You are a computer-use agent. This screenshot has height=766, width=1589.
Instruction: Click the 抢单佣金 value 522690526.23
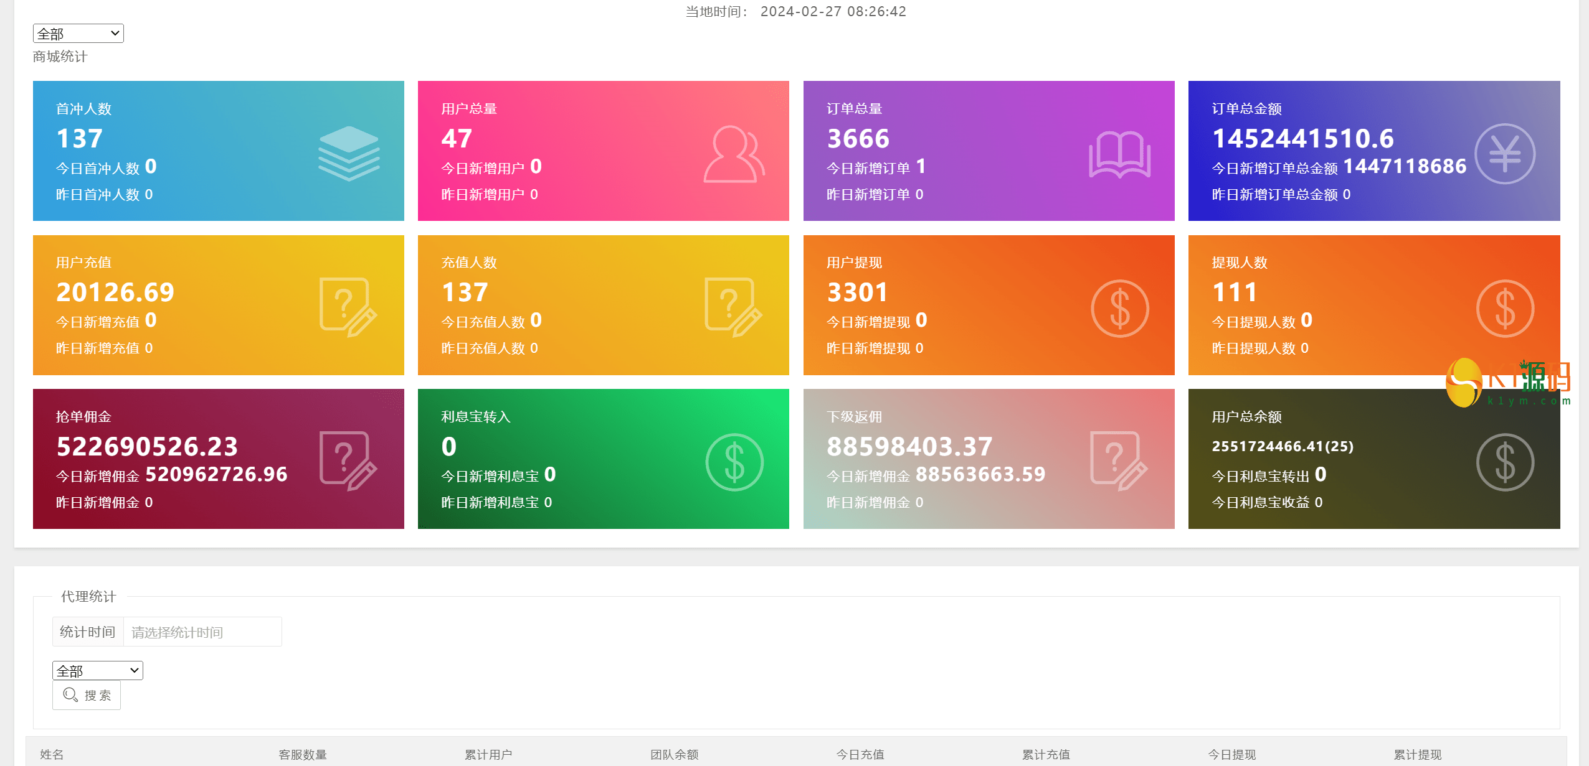147,446
